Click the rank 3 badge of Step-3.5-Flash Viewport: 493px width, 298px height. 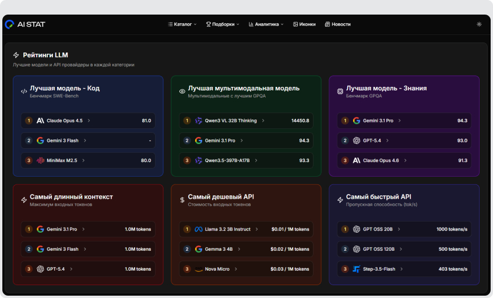coord(345,269)
